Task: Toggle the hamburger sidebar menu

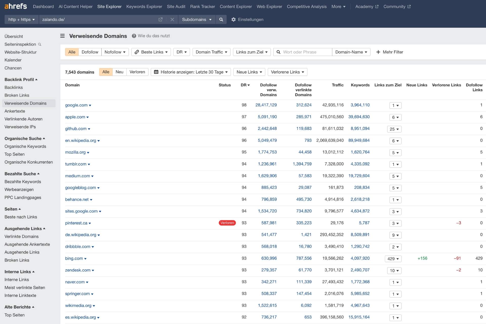Action: 62,36
